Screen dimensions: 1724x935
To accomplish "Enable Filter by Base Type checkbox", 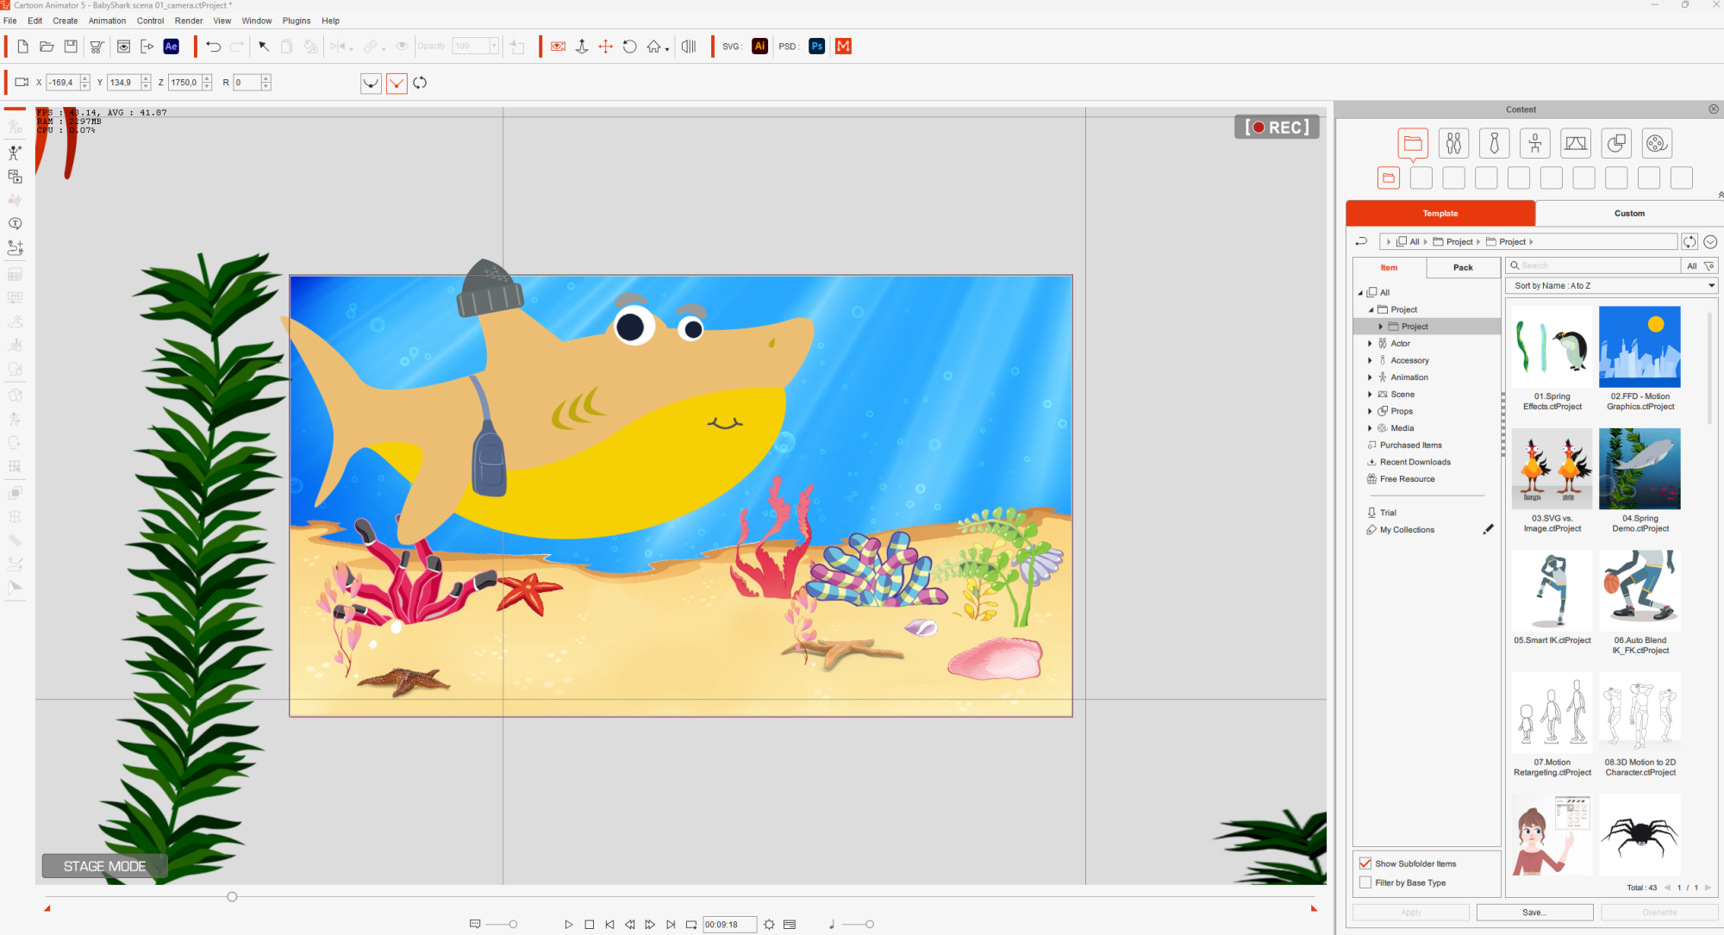I will [1365, 882].
